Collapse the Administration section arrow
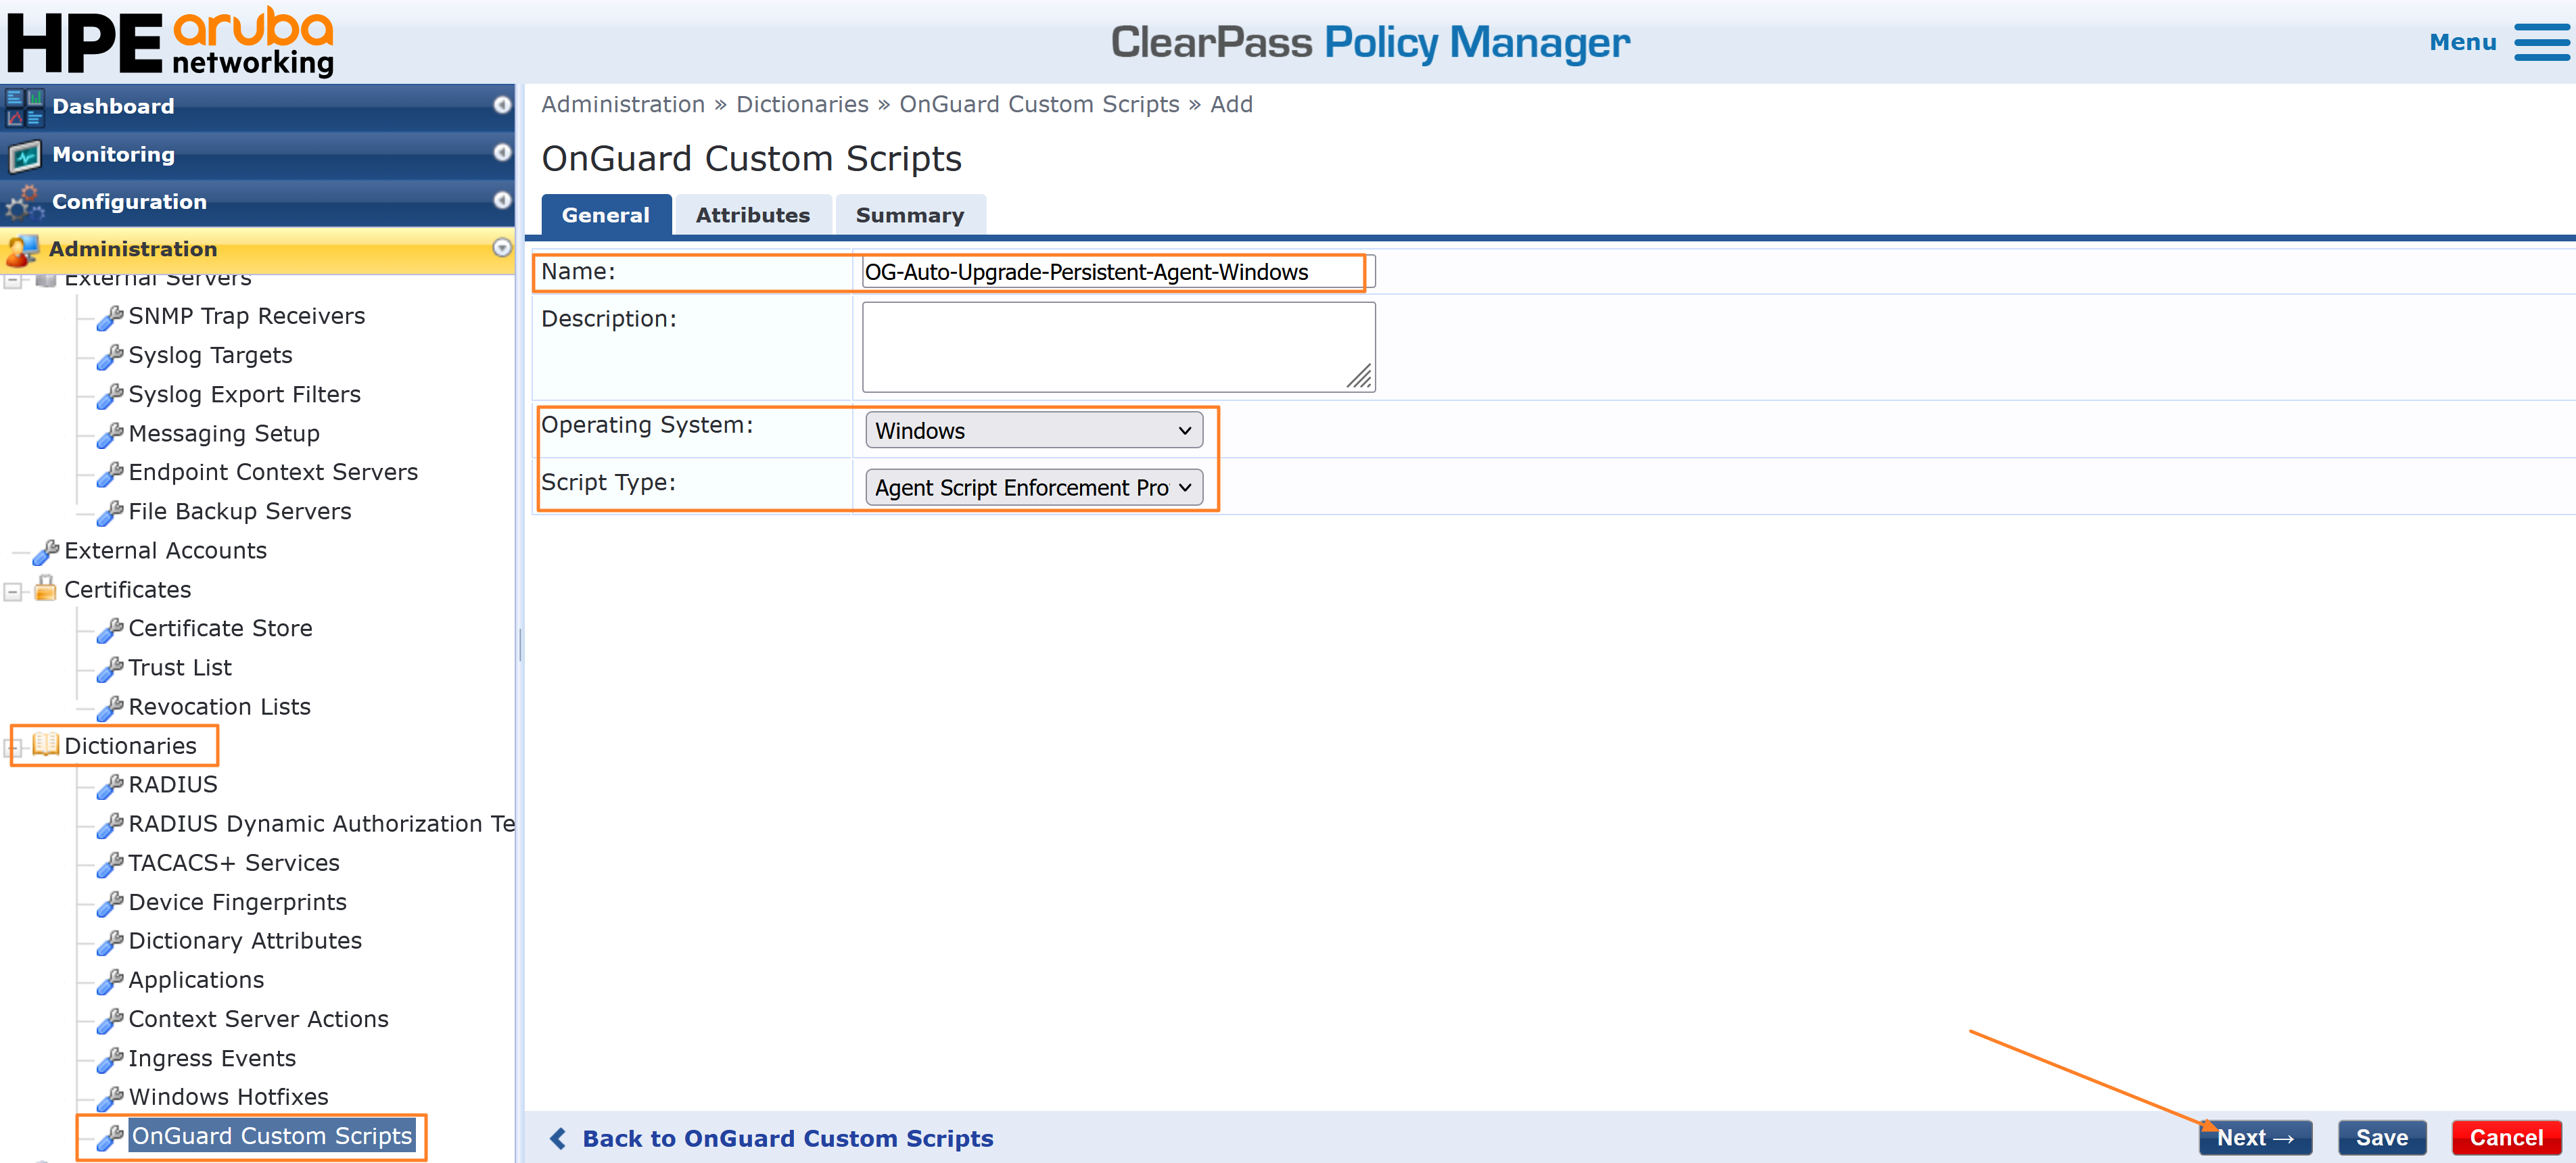2576x1163 pixels. 502,248
